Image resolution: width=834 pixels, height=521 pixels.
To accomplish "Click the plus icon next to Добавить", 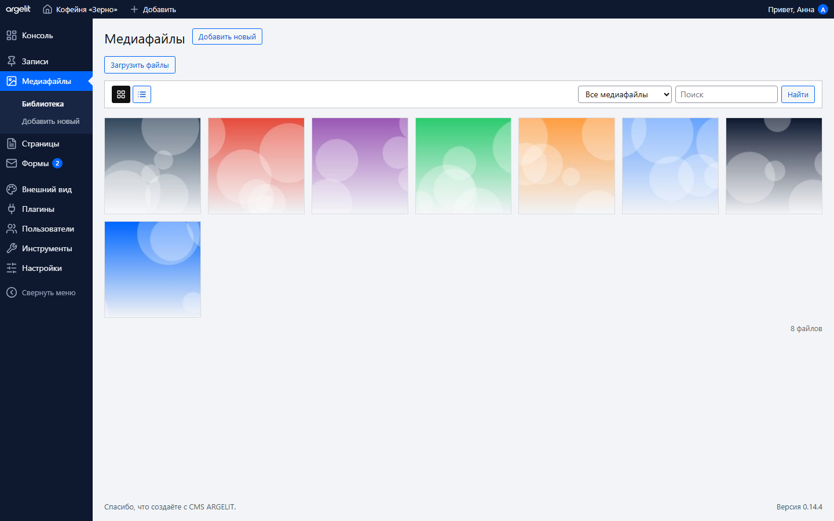I will point(134,9).
